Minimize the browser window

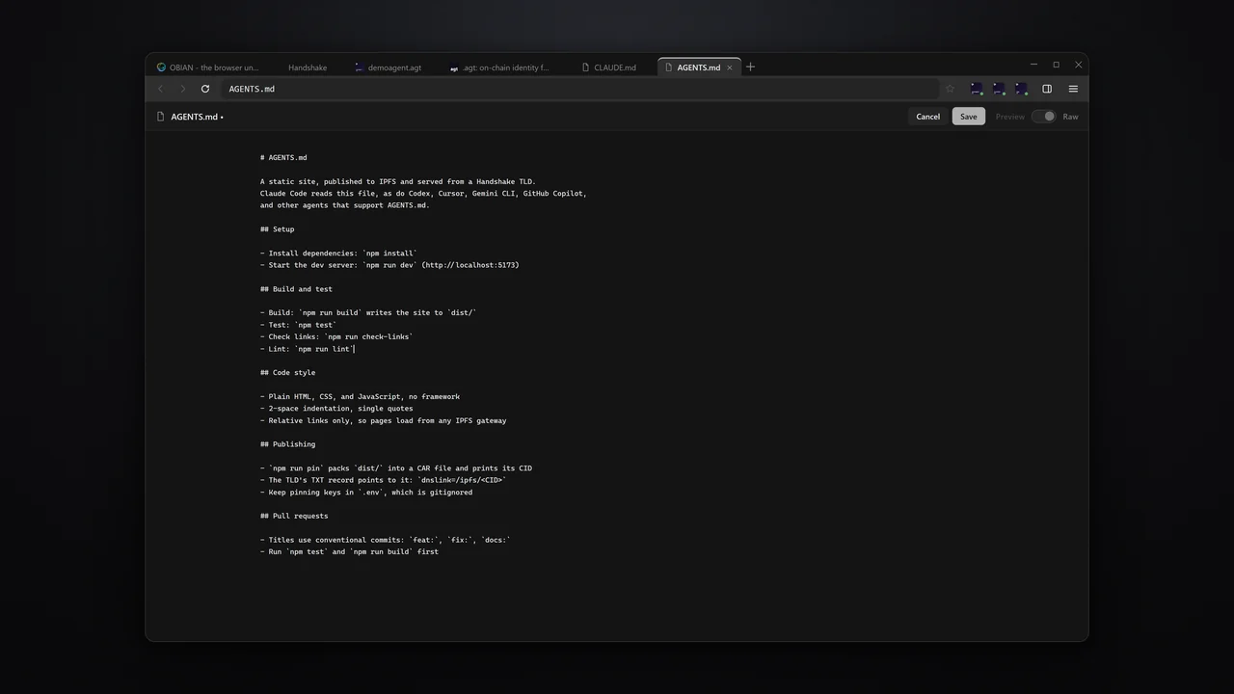click(1033, 65)
